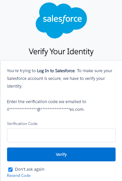Viewport: 122px width, 181px height.
Task: Click the blue Verify button
Action: pos(61,154)
